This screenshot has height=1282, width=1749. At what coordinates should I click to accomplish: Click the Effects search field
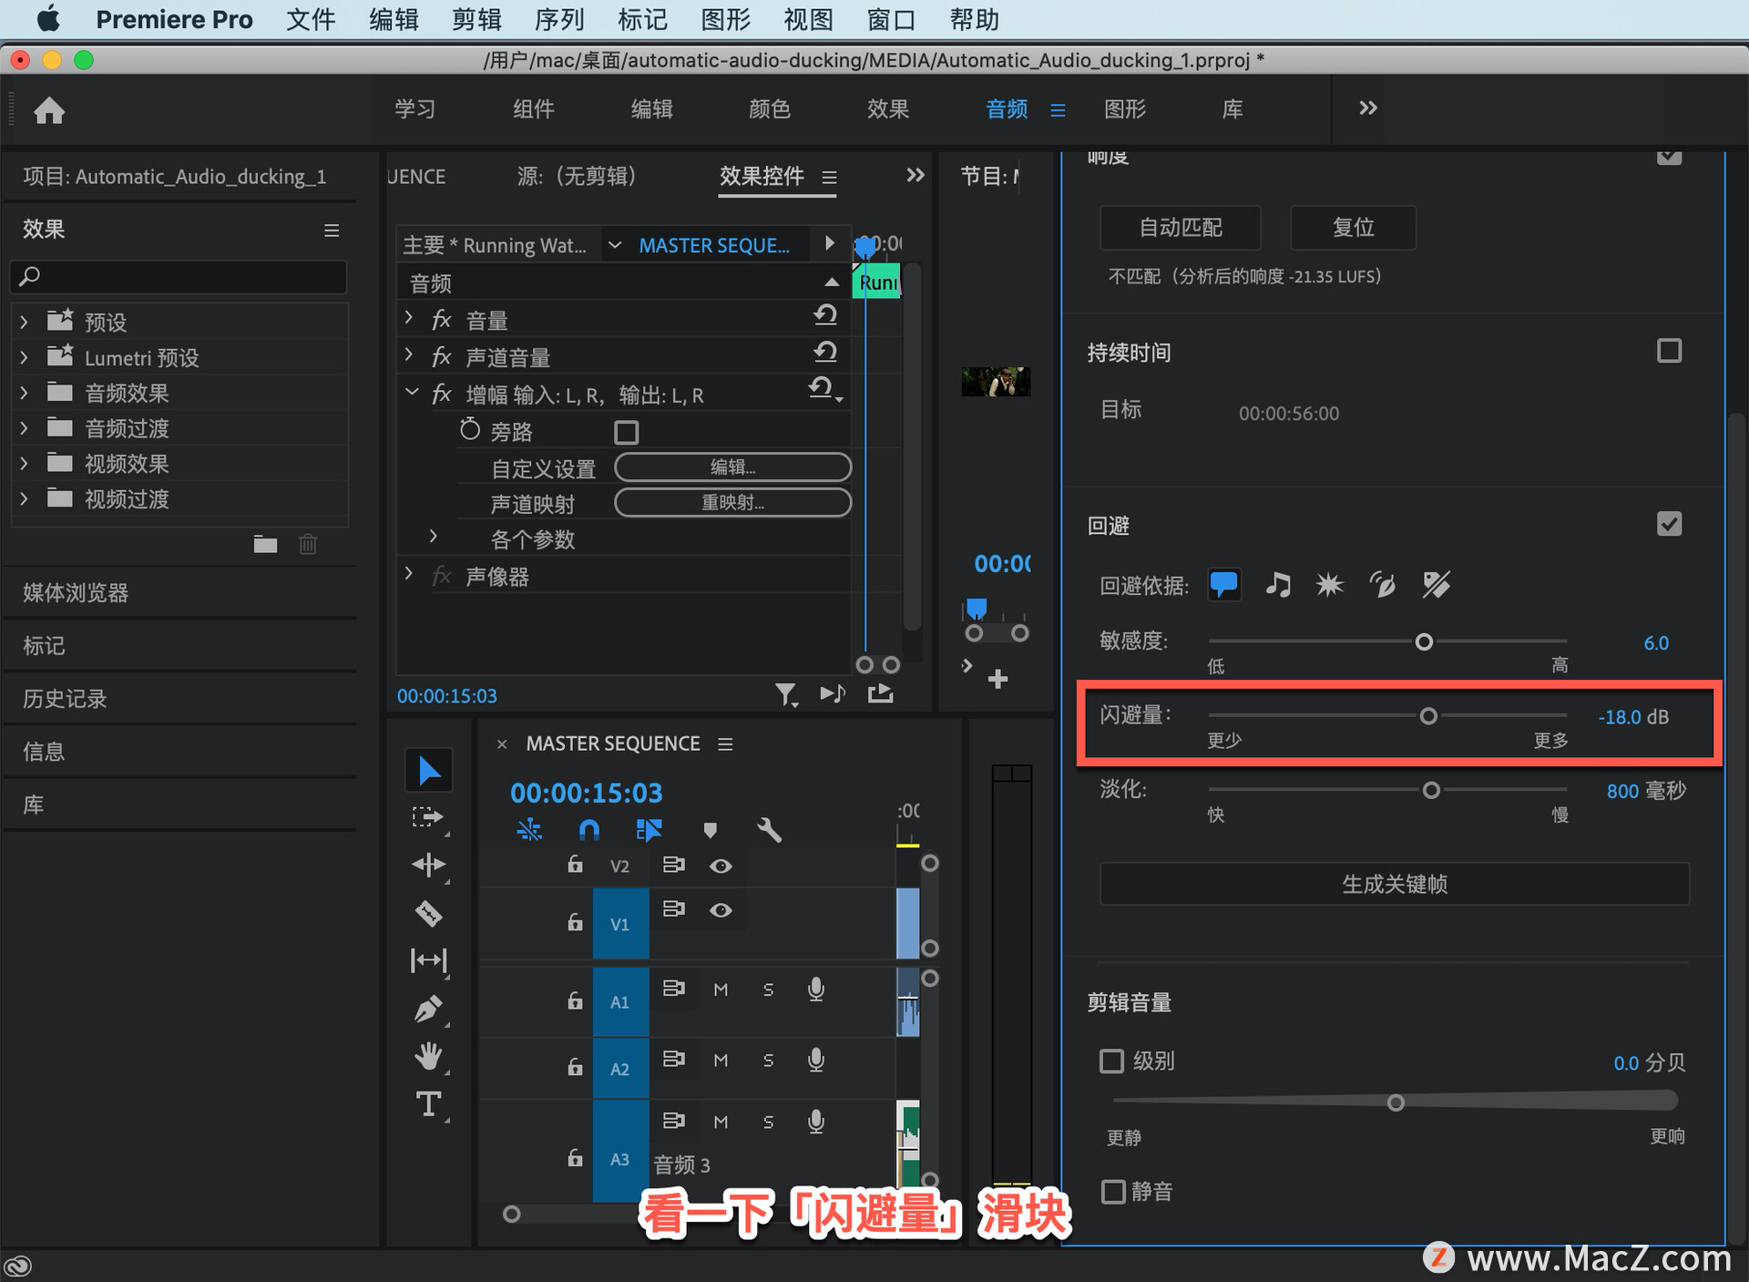[x=179, y=276]
